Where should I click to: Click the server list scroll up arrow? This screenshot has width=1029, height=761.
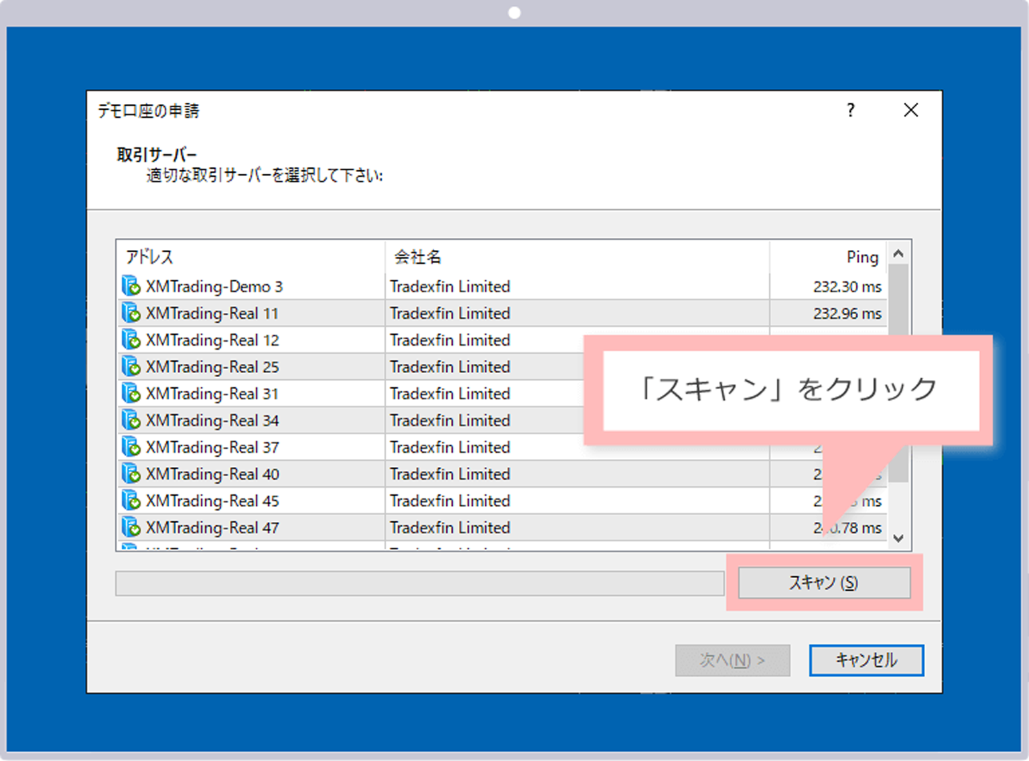coord(899,253)
